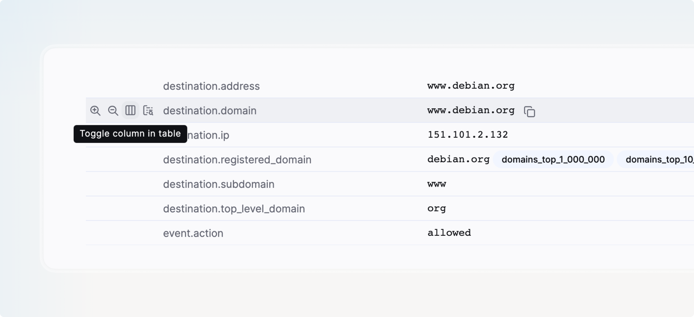Copy the destination.domain value to clipboard

click(x=529, y=111)
